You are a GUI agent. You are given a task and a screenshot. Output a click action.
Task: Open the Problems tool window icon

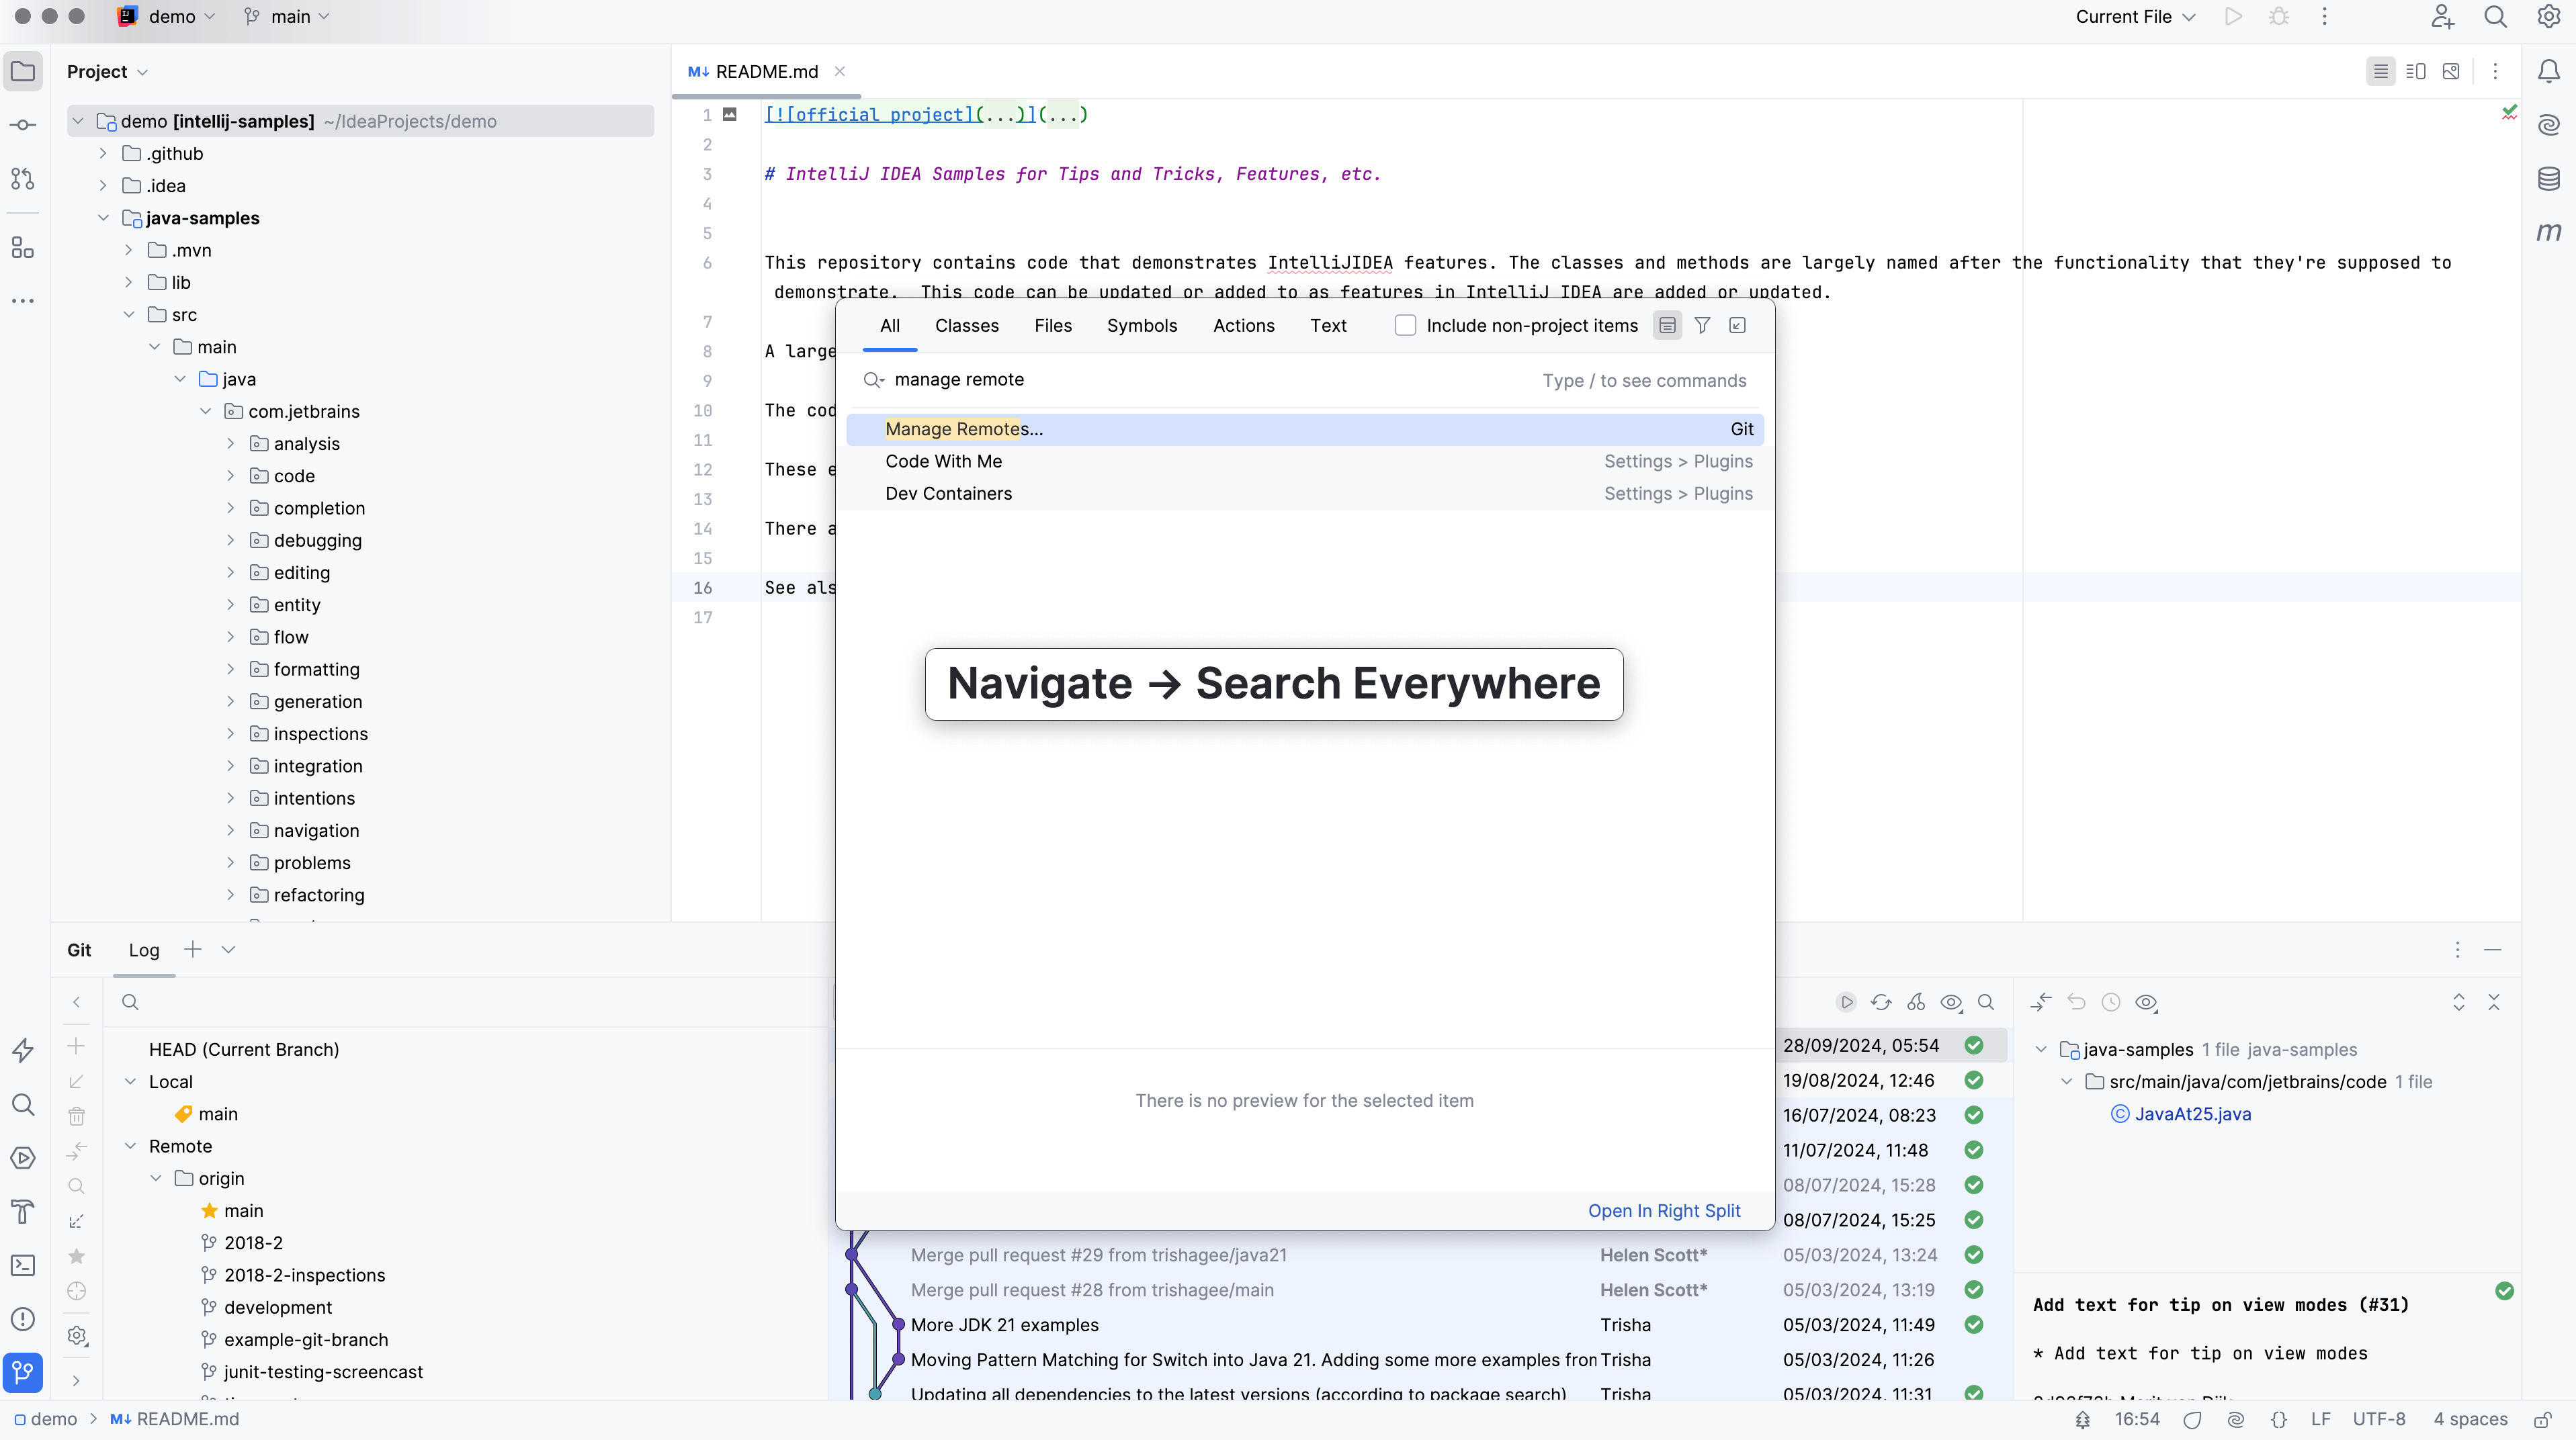click(x=23, y=1319)
